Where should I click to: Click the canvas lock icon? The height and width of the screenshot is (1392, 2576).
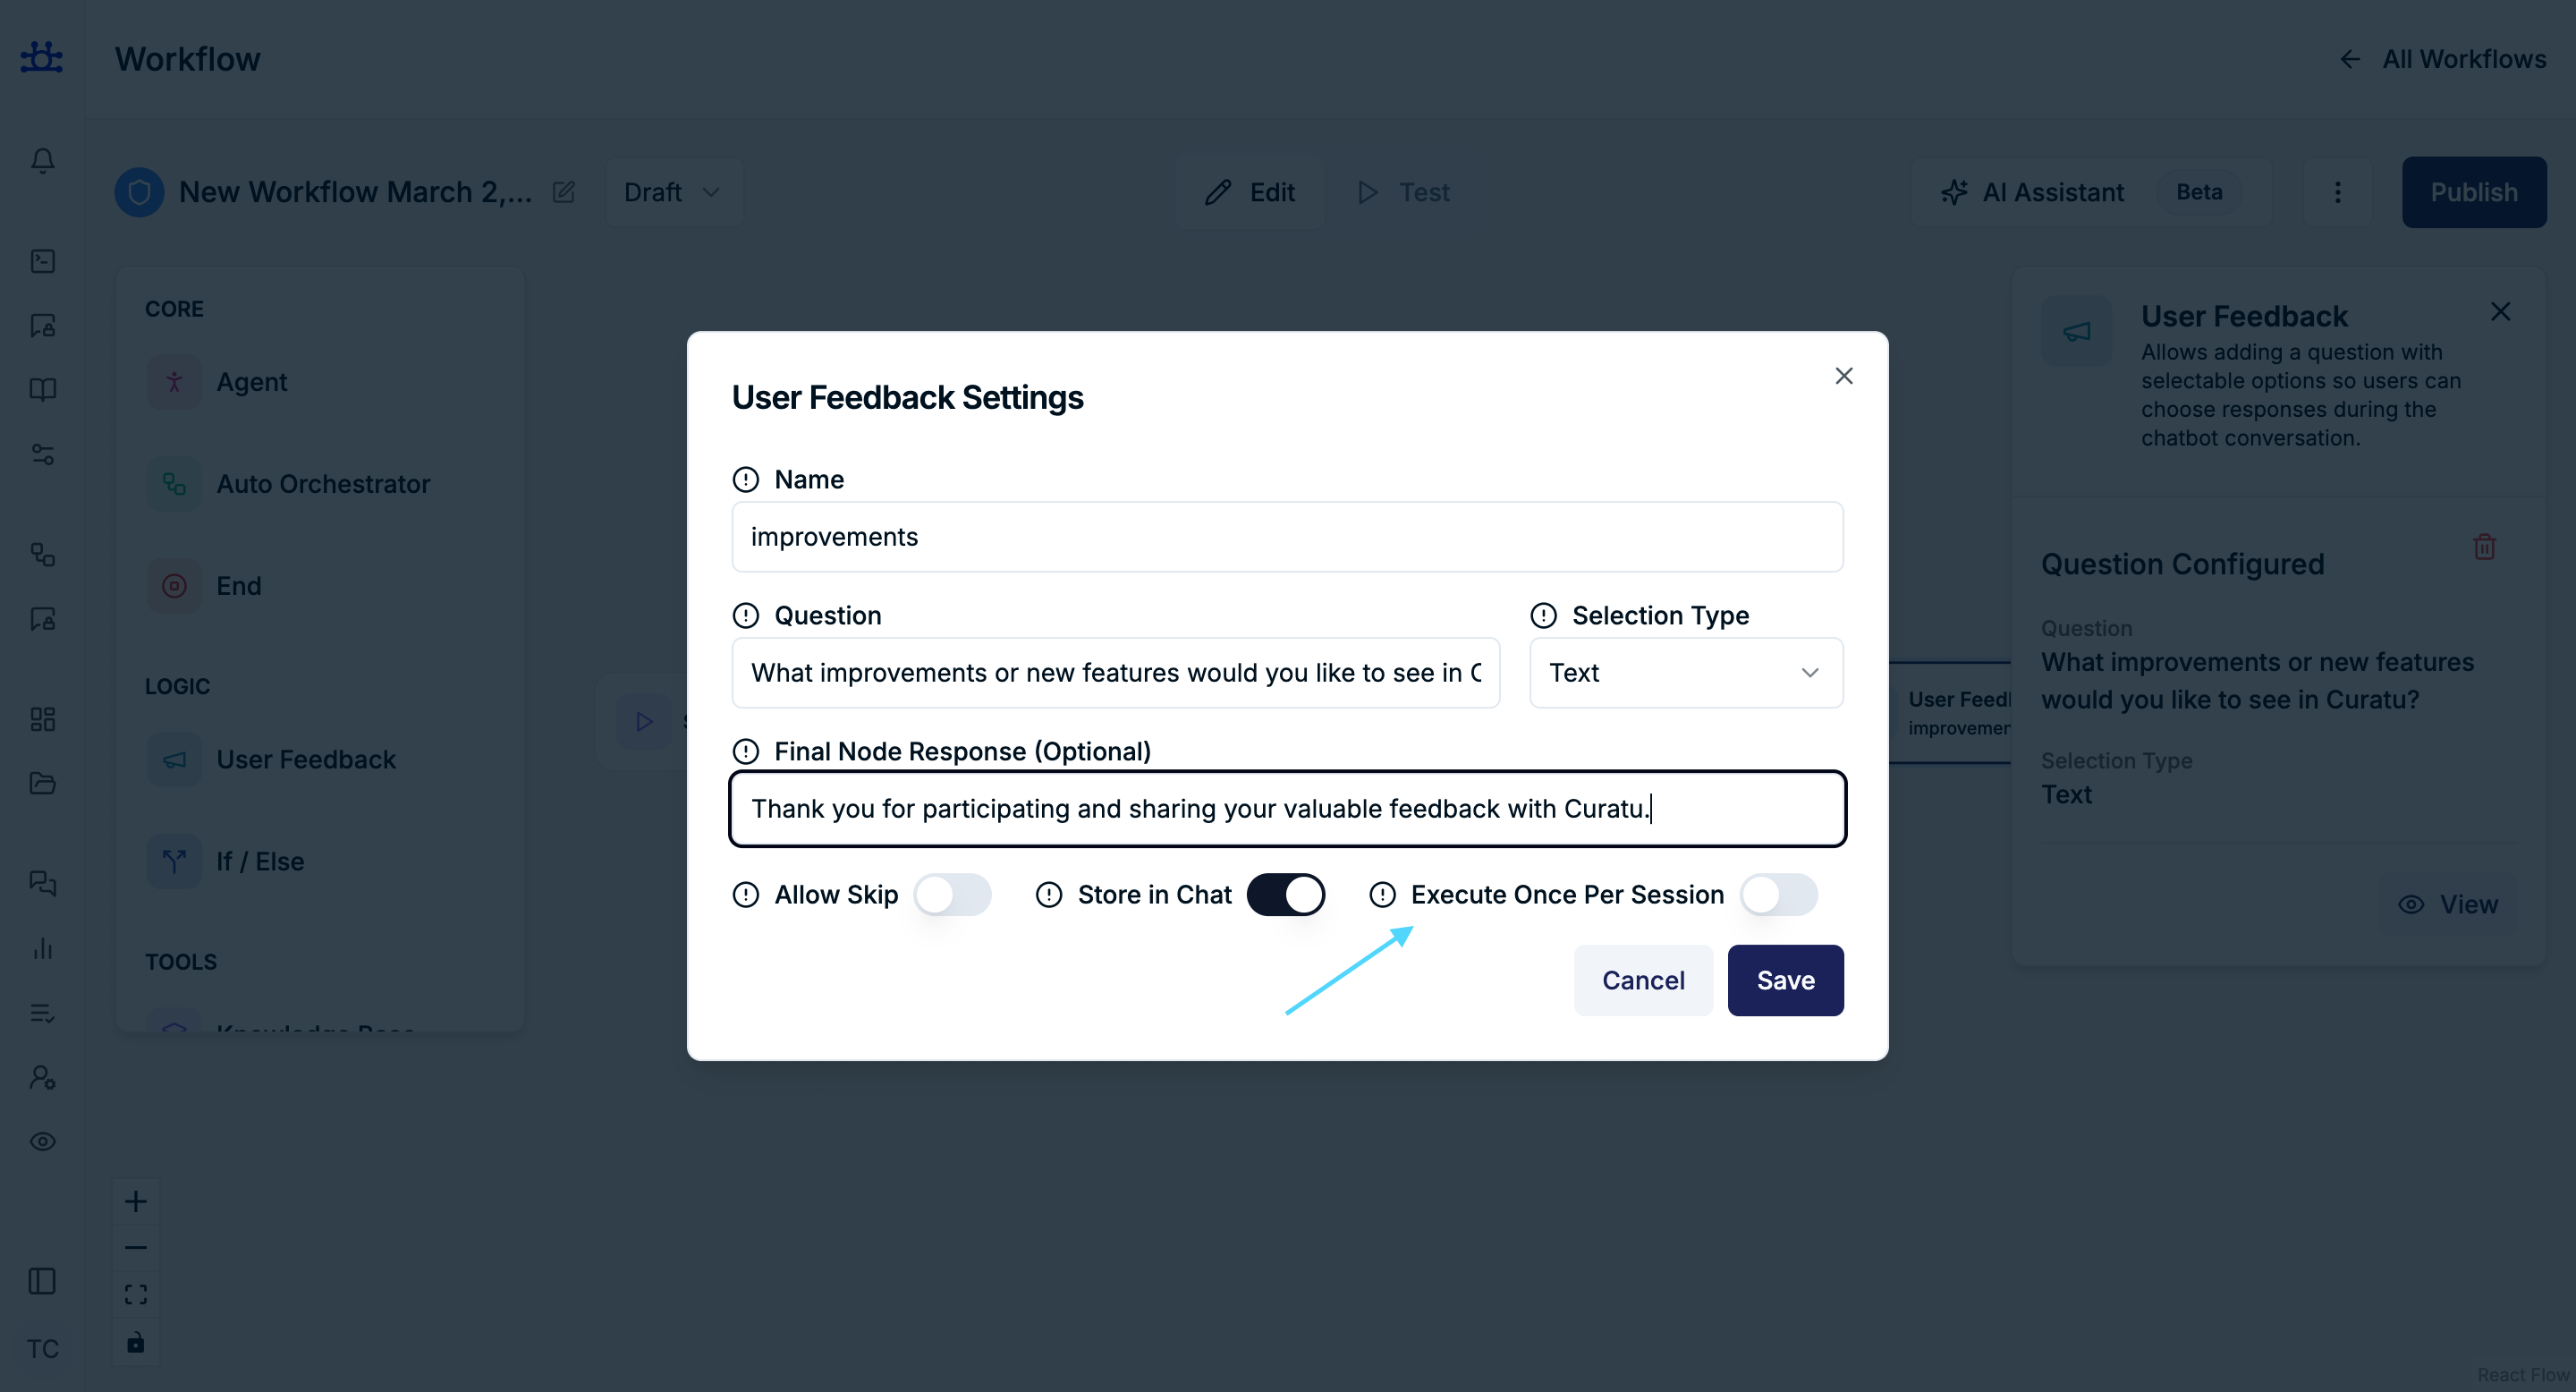(x=136, y=1342)
